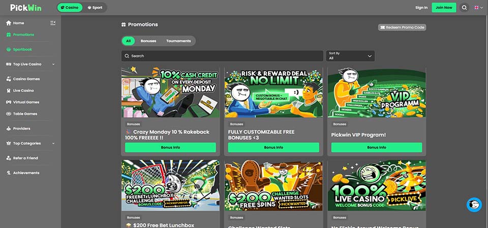
Task: Click the Casino Games cherries icon
Action: pyautogui.click(x=9, y=79)
